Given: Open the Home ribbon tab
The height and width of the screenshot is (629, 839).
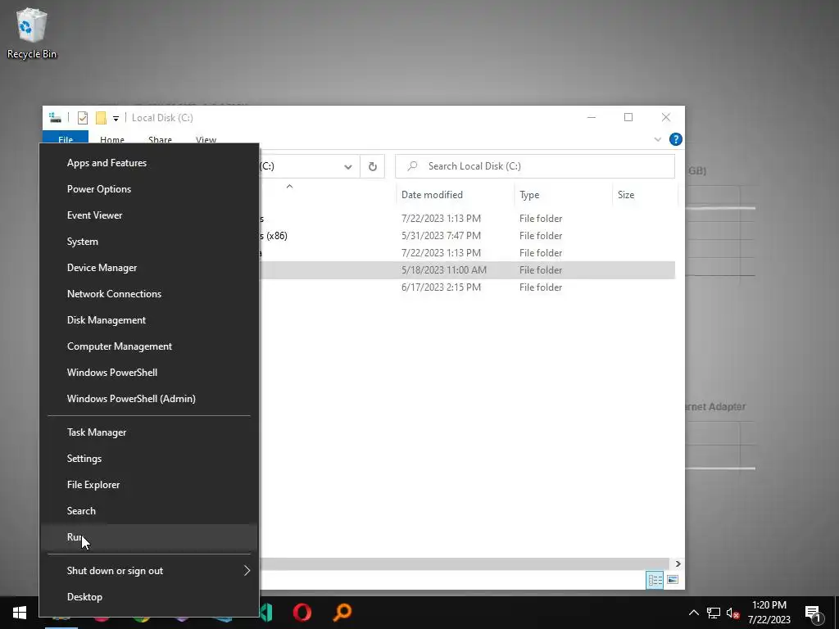Looking at the screenshot, I should point(111,139).
